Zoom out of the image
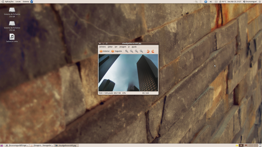The height and width of the screenshot is (147, 262). [x=131, y=51]
